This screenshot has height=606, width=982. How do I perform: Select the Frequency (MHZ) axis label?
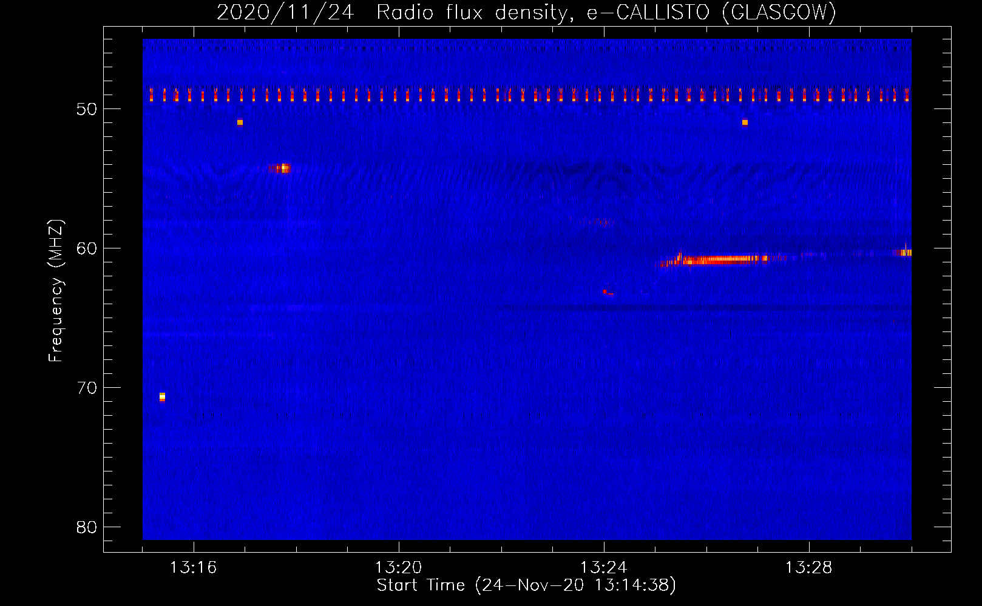[x=56, y=291]
